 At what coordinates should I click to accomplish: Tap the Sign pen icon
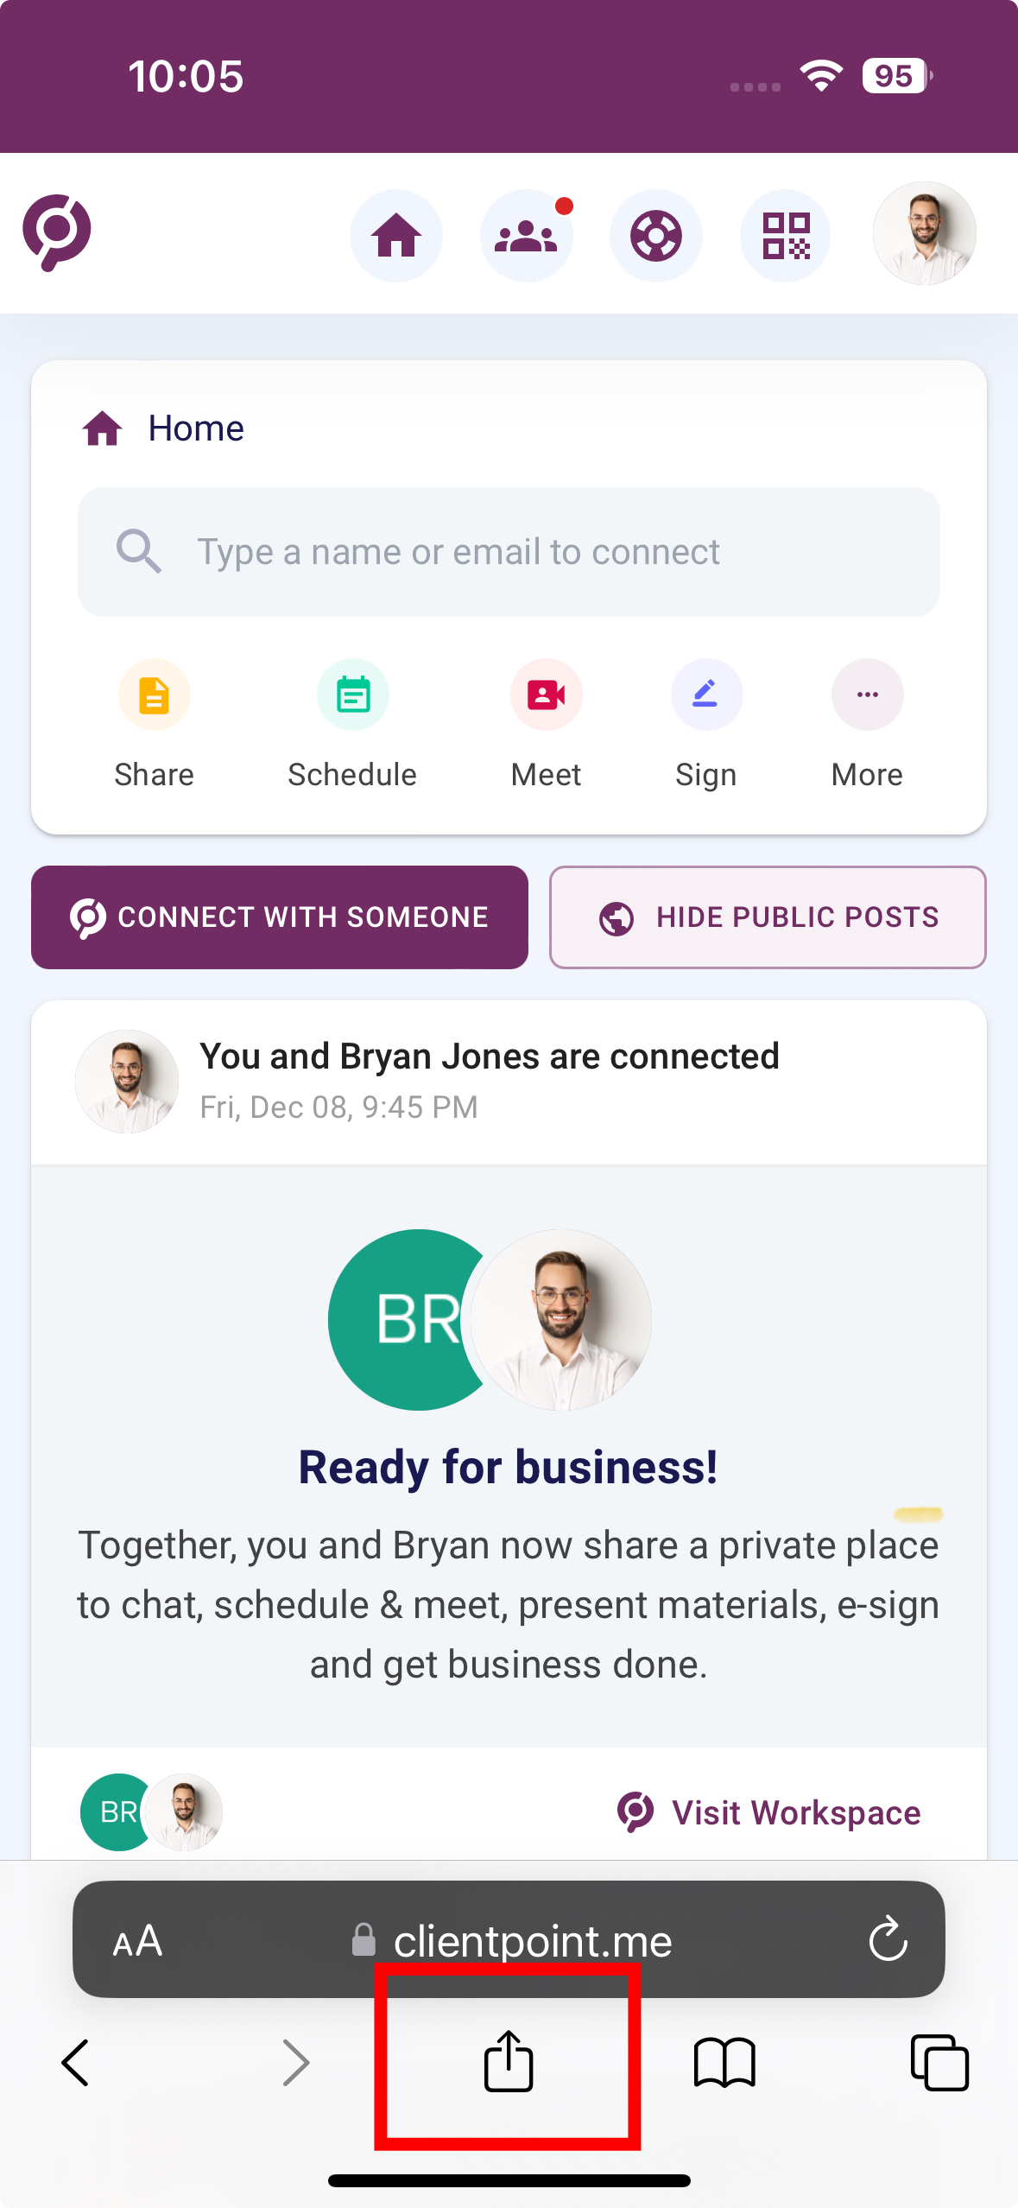pyautogui.click(x=706, y=695)
